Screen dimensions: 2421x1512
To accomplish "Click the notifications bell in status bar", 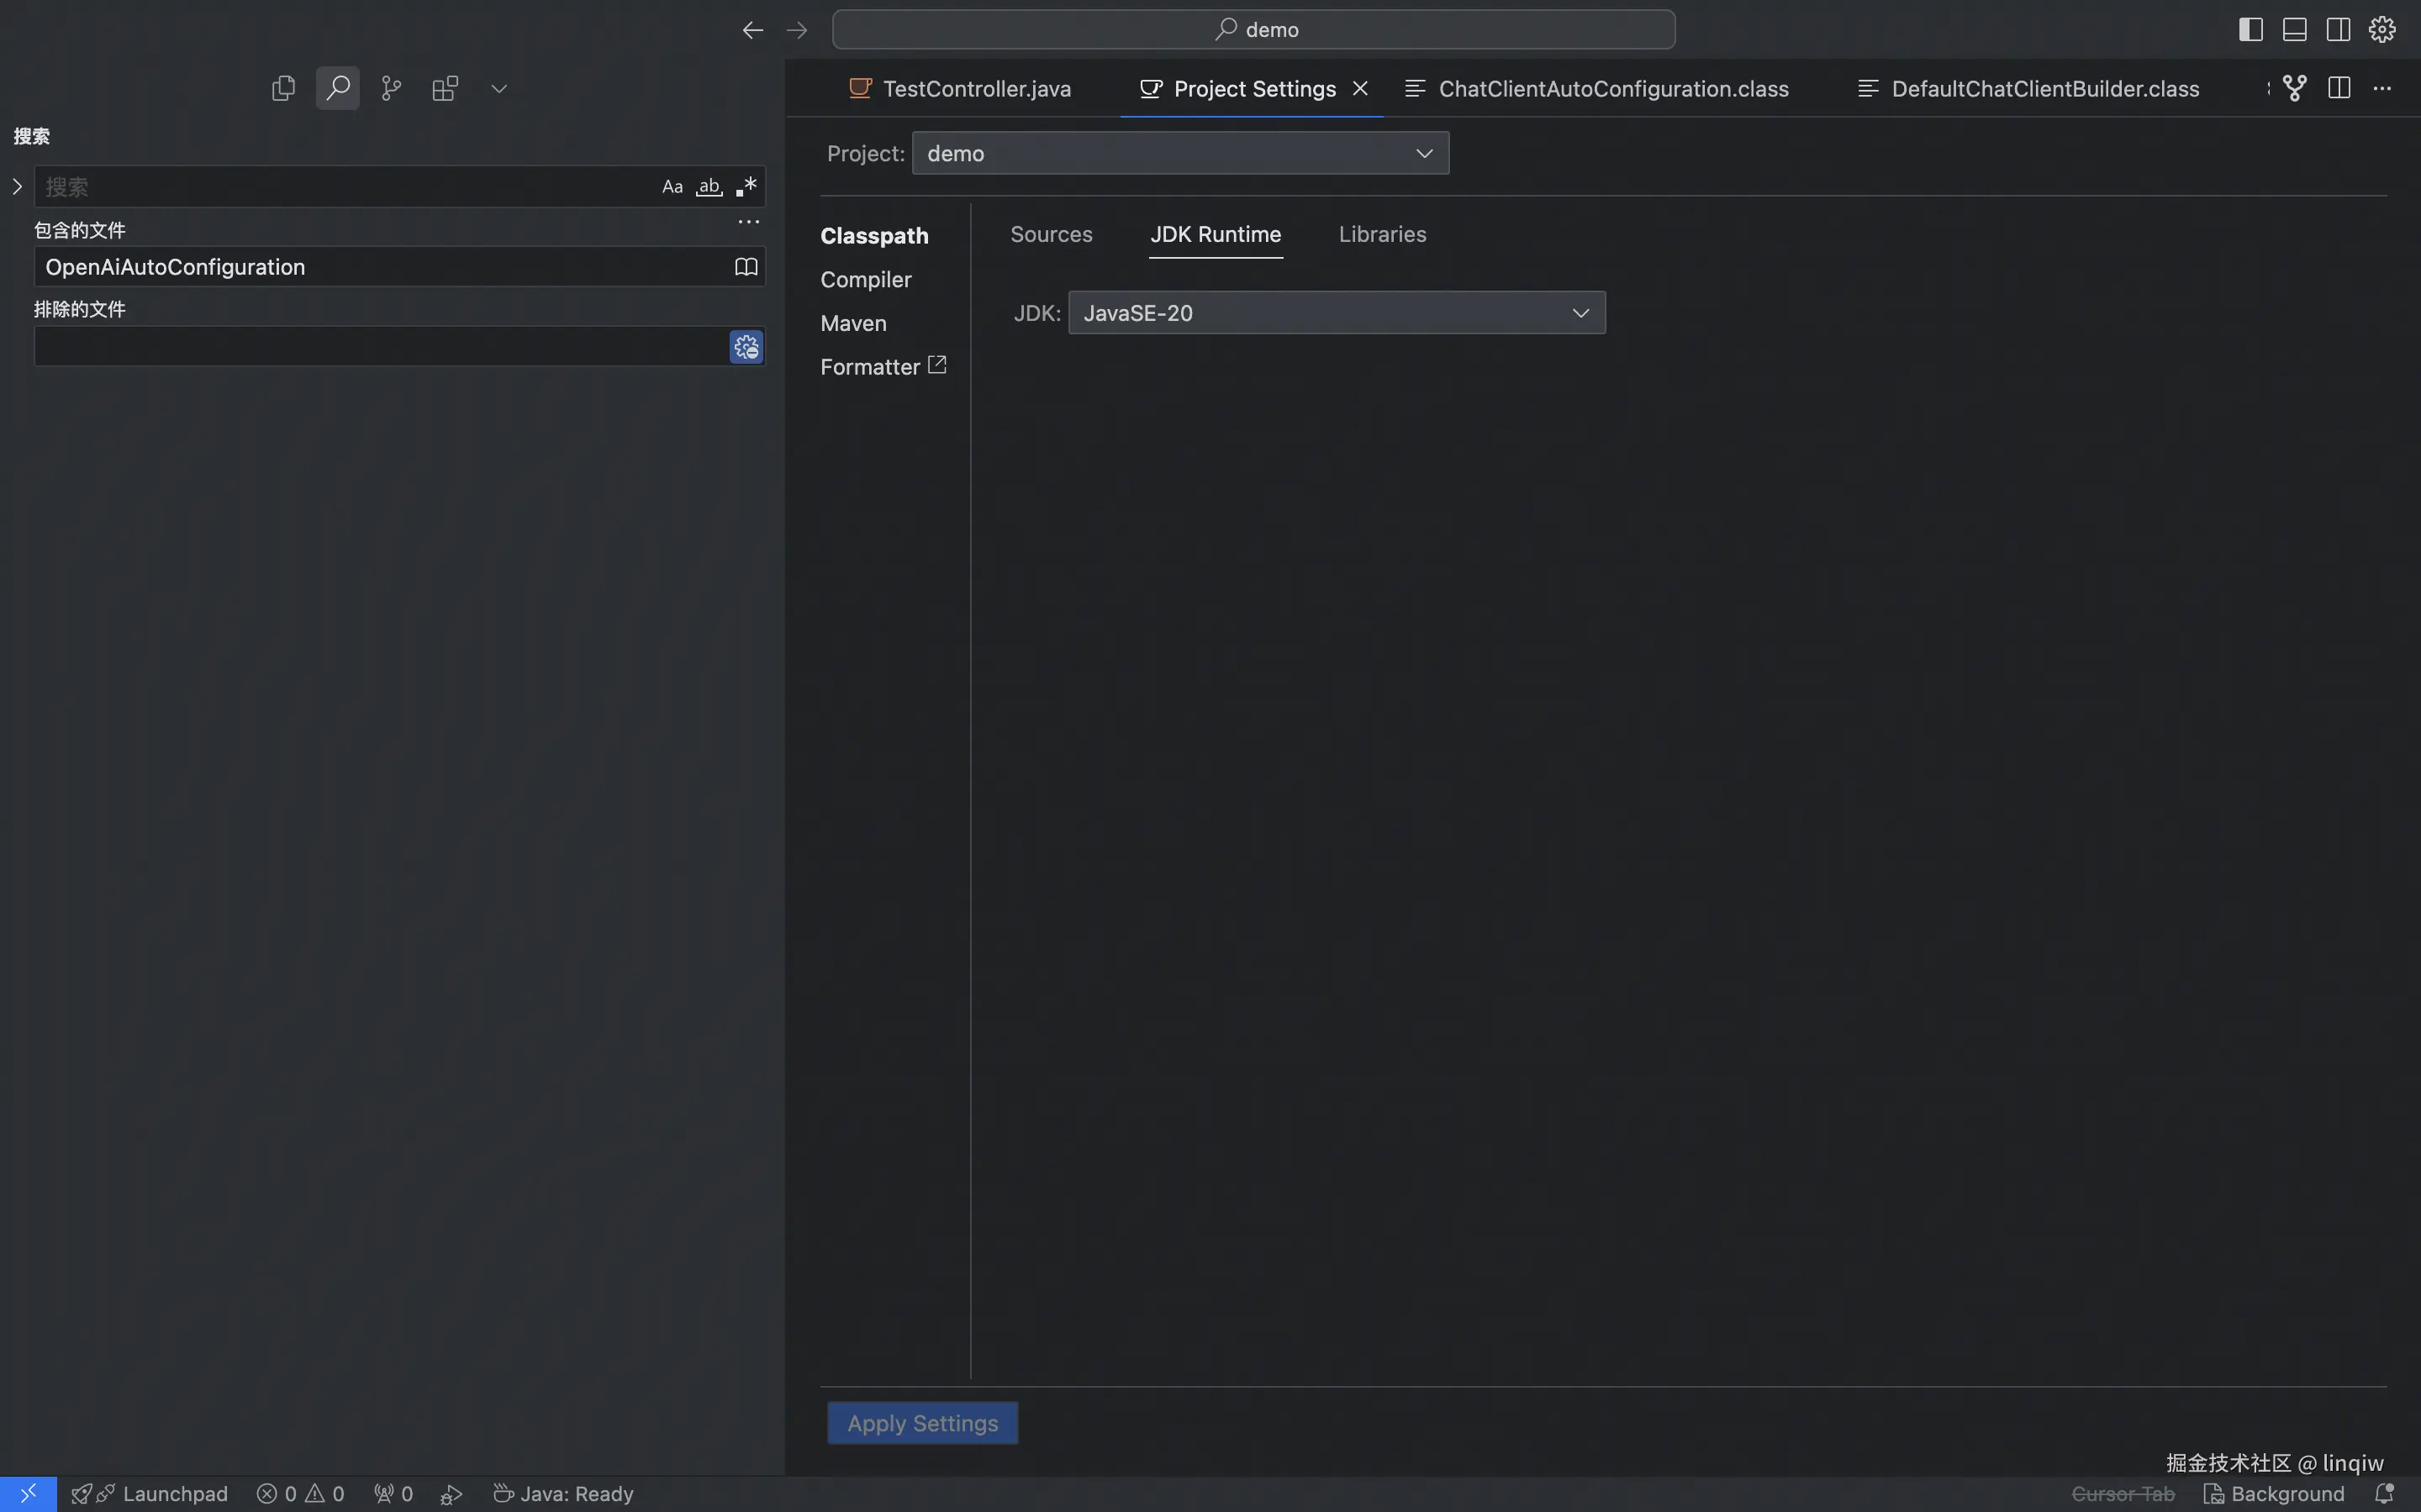I will [x=2384, y=1493].
